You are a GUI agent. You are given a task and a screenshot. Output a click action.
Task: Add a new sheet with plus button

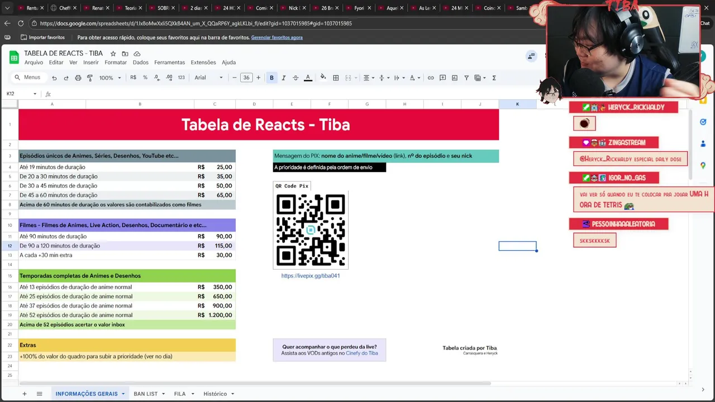(x=24, y=394)
